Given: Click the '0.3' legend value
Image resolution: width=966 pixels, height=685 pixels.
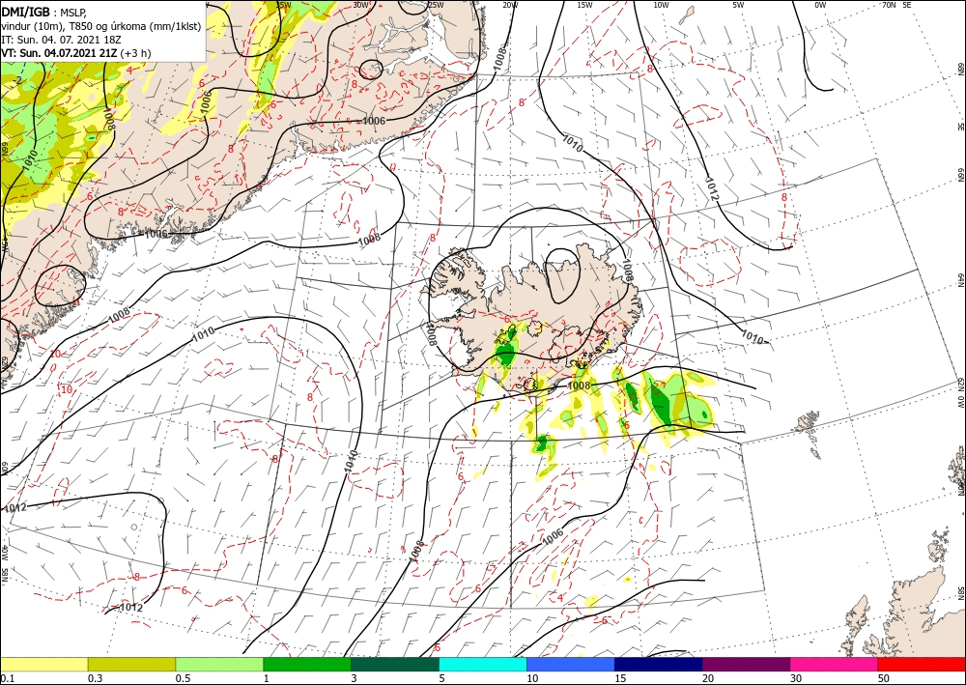Looking at the screenshot, I should [95, 678].
